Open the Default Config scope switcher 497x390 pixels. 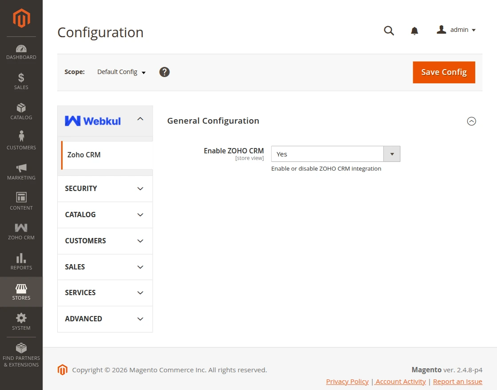(121, 72)
